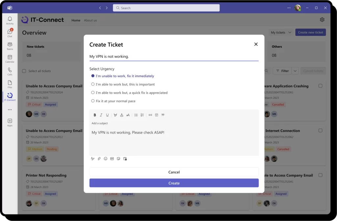The height and width of the screenshot is (221, 337).
Task: Check the Select all tickets checkbox
Action: tap(24, 71)
